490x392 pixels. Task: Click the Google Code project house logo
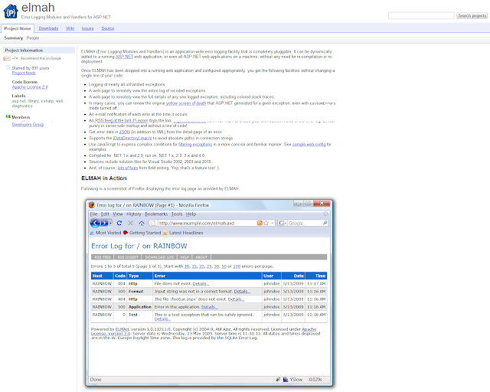click(11, 11)
